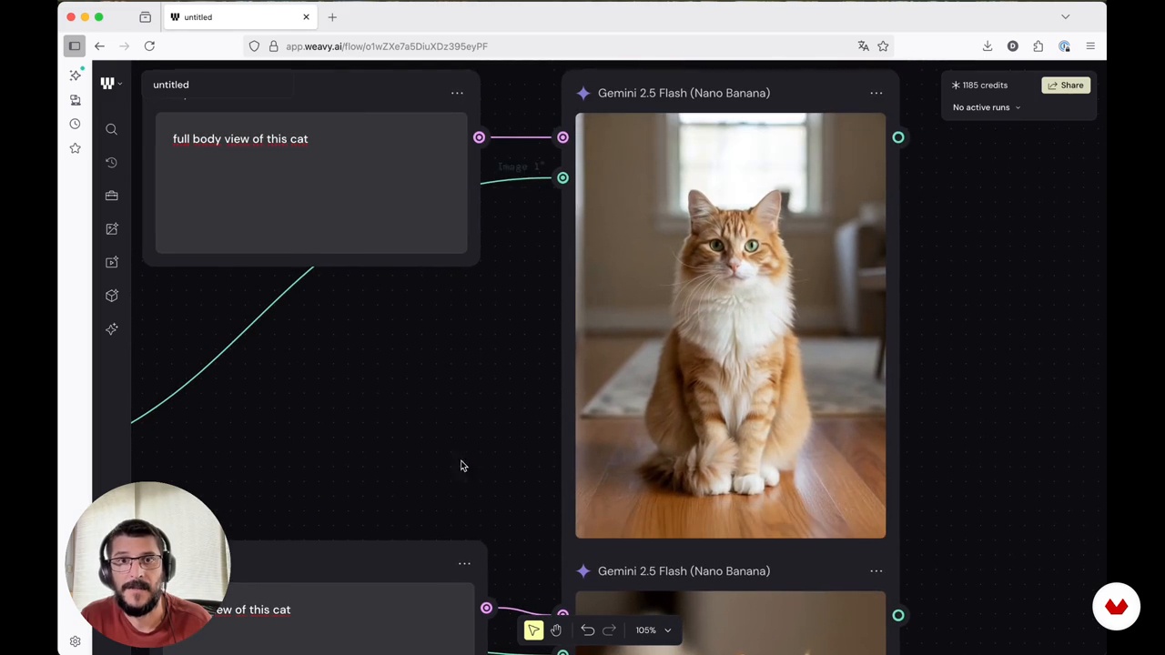
Task: Click the top Gemini 2.5 Flash (Nano Banana) title
Action: [684, 93]
